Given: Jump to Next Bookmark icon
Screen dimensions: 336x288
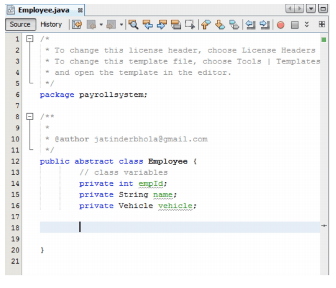Looking at the screenshot, I should [220, 24].
